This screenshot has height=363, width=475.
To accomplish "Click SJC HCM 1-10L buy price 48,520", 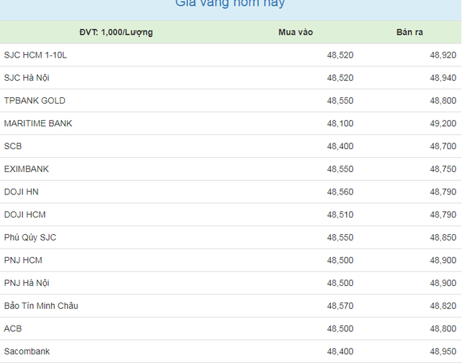I will [x=340, y=55].
